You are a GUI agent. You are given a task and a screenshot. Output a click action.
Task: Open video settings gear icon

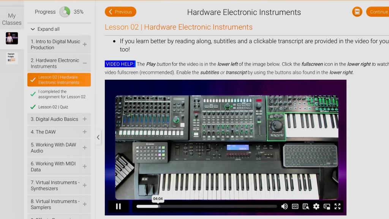pyautogui.click(x=316, y=206)
